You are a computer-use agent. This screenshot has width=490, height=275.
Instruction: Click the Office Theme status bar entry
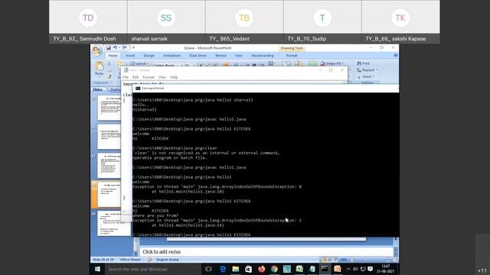tap(130, 260)
